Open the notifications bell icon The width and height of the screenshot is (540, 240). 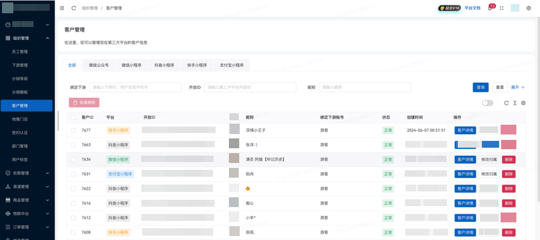[x=490, y=8]
